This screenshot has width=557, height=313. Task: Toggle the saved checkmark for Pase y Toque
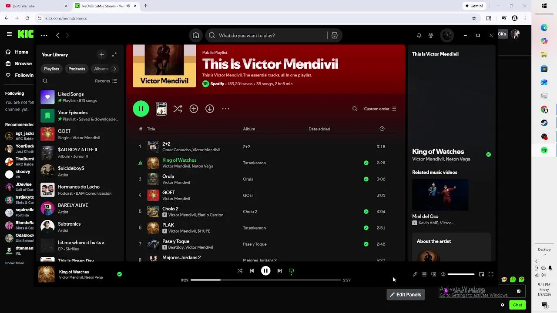point(366,244)
